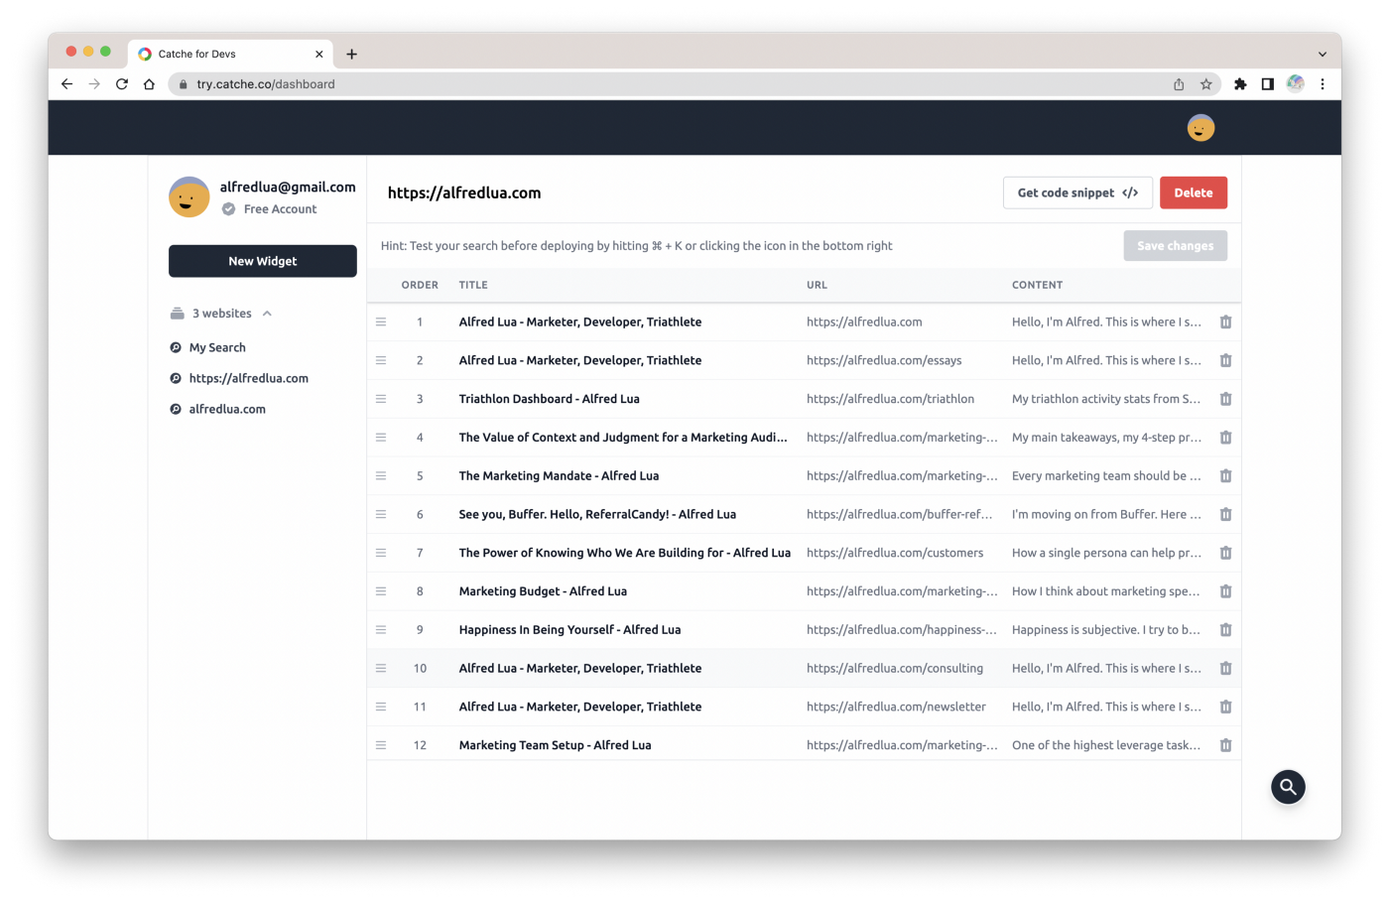1389x903 pixels.
Task: Delete row 1 with the trash icon
Action: click(x=1225, y=322)
